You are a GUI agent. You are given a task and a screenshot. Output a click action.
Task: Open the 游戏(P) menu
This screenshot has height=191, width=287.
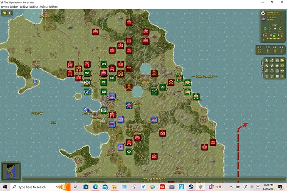coord(16,7)
